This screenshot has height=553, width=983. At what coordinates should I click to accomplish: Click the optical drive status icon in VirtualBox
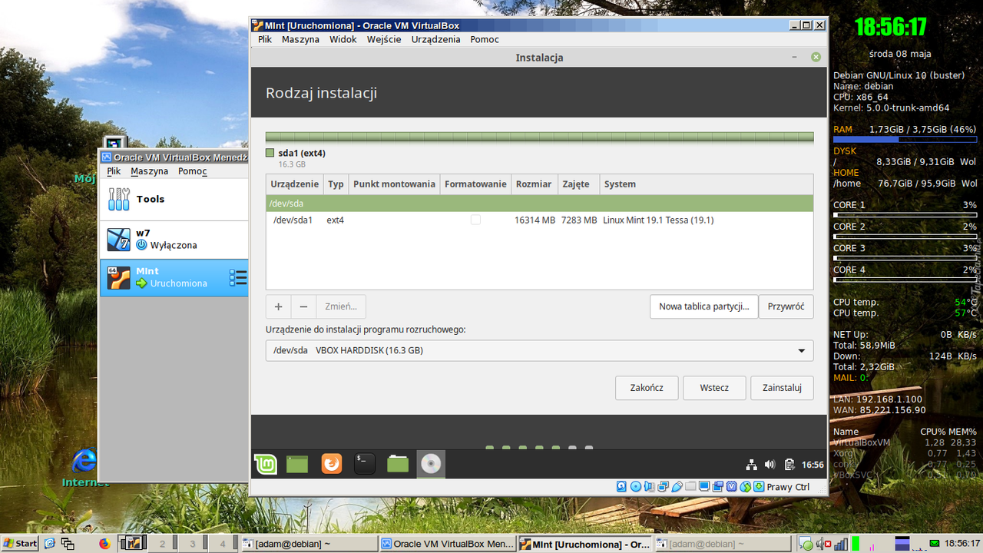pos(635,486)
